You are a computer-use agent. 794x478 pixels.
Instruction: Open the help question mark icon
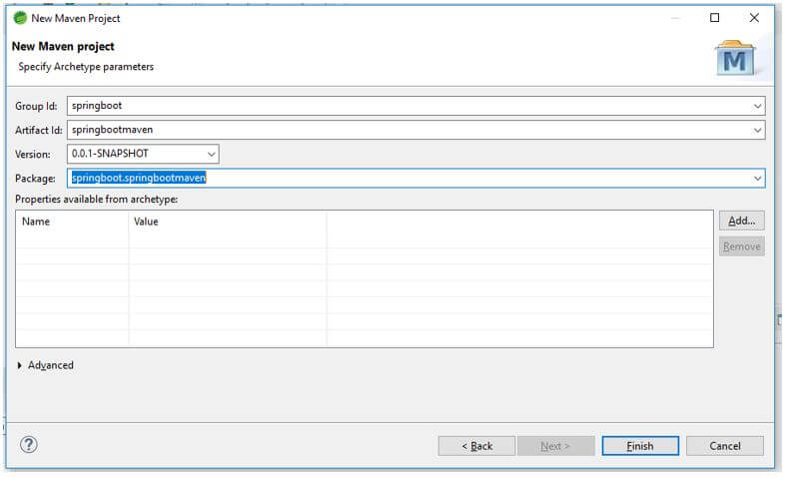(x=29, y=445)
